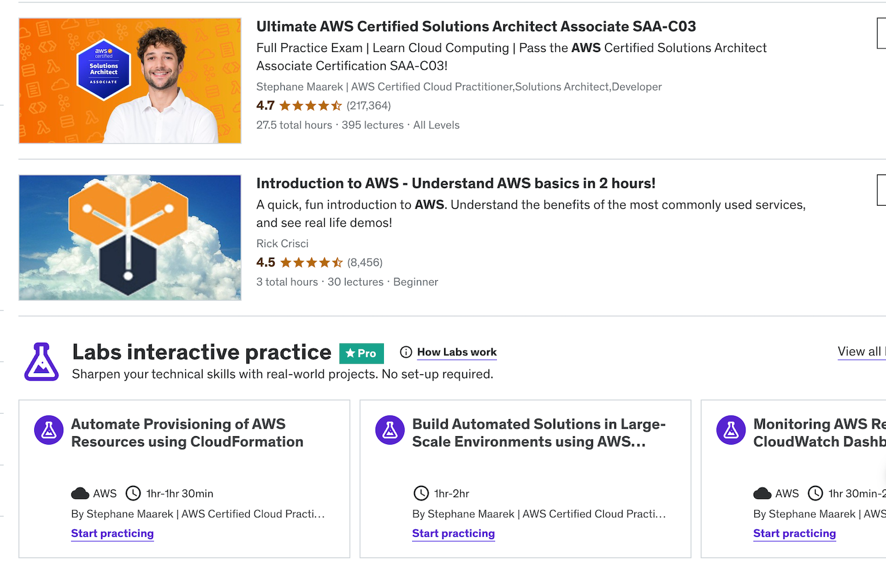Image resolution: width=886 pixels, height=561 pixels.
Task: Open Introduction to AWS course title
Action: pos(455,183)
